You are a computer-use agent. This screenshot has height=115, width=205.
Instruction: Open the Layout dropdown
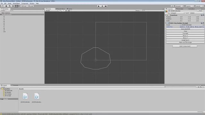(x=199, y=6)
